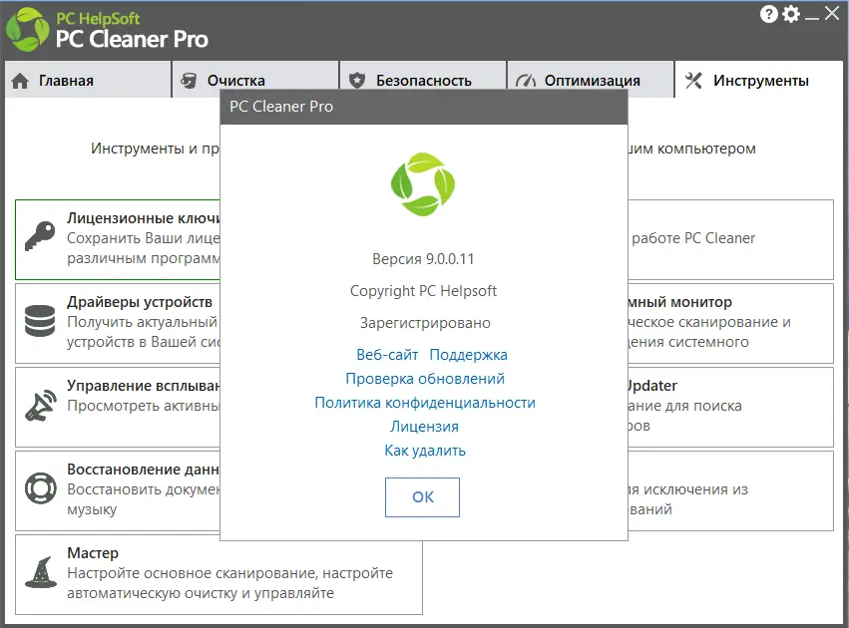
Task: Click the life-ring icon for Восстановление данных
Action: click(40, 488)
